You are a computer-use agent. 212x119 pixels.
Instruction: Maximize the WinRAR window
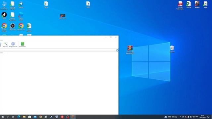(x=111, y=37)
